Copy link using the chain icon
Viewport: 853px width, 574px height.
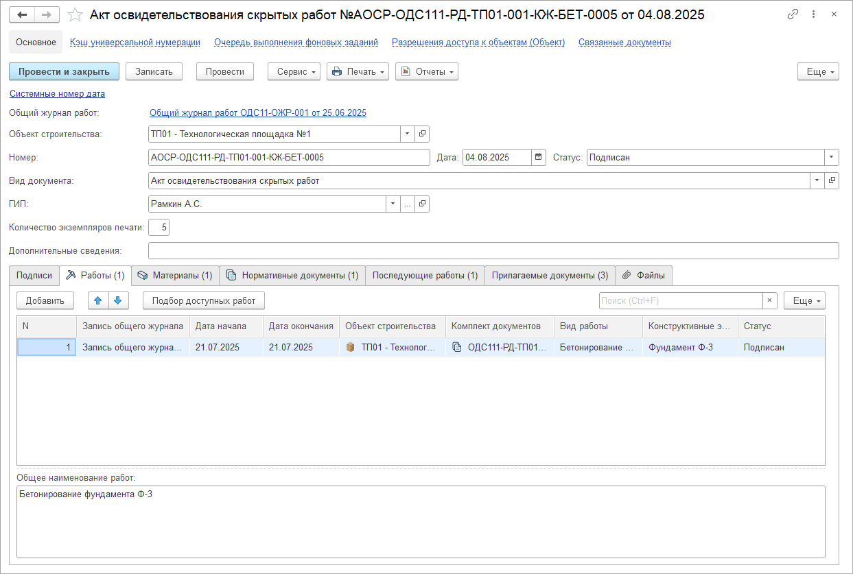click(793, 14)
